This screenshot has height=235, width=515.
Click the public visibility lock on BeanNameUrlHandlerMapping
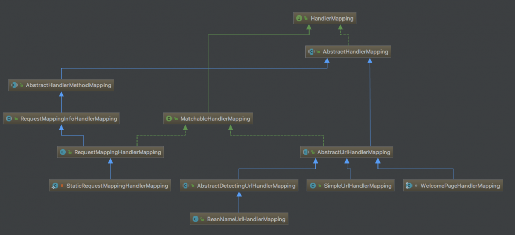pyautogui.click(x=202, y=219)
